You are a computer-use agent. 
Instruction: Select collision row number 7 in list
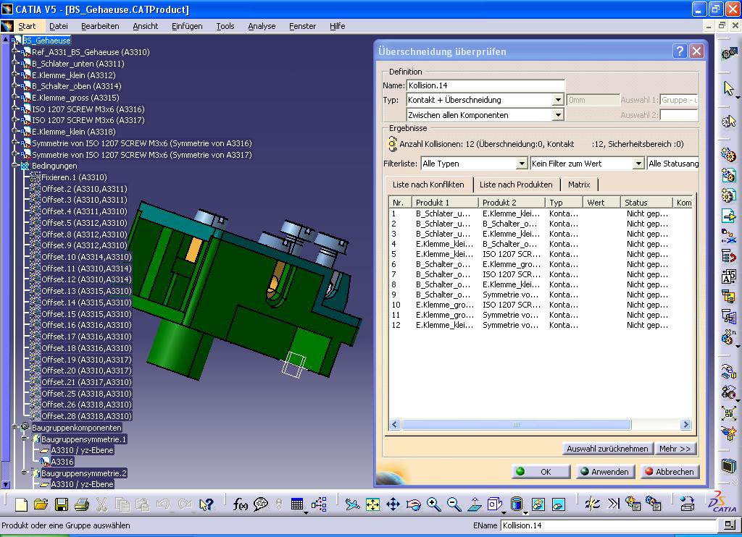tap(541, 274)
